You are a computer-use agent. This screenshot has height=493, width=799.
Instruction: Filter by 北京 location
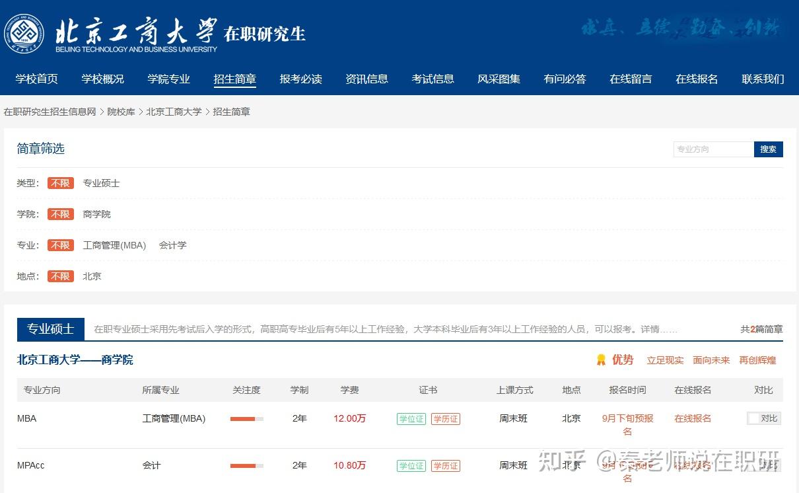(x=92, y=276)
